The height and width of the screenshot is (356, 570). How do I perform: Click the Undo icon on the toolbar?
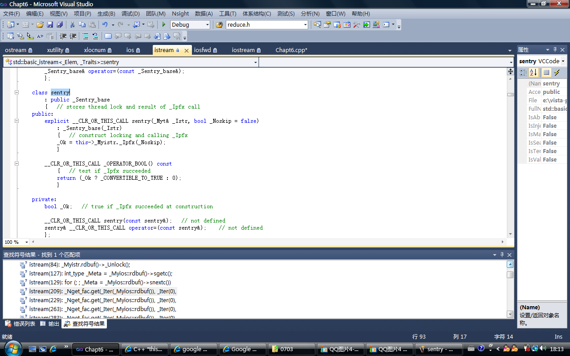point(105,24)
